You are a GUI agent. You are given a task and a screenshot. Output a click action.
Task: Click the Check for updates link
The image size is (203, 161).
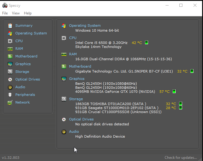click(x=181, y=158)
